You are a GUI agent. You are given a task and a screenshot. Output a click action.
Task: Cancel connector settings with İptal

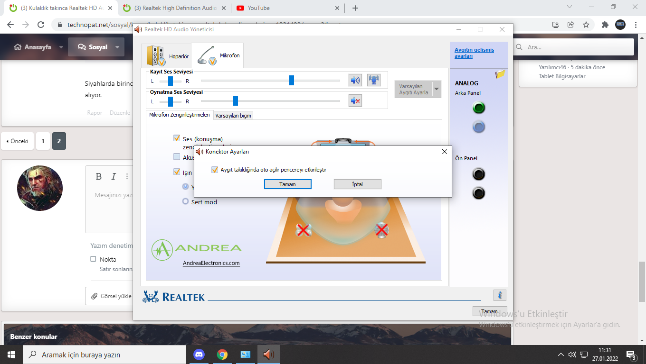(358, 184)
